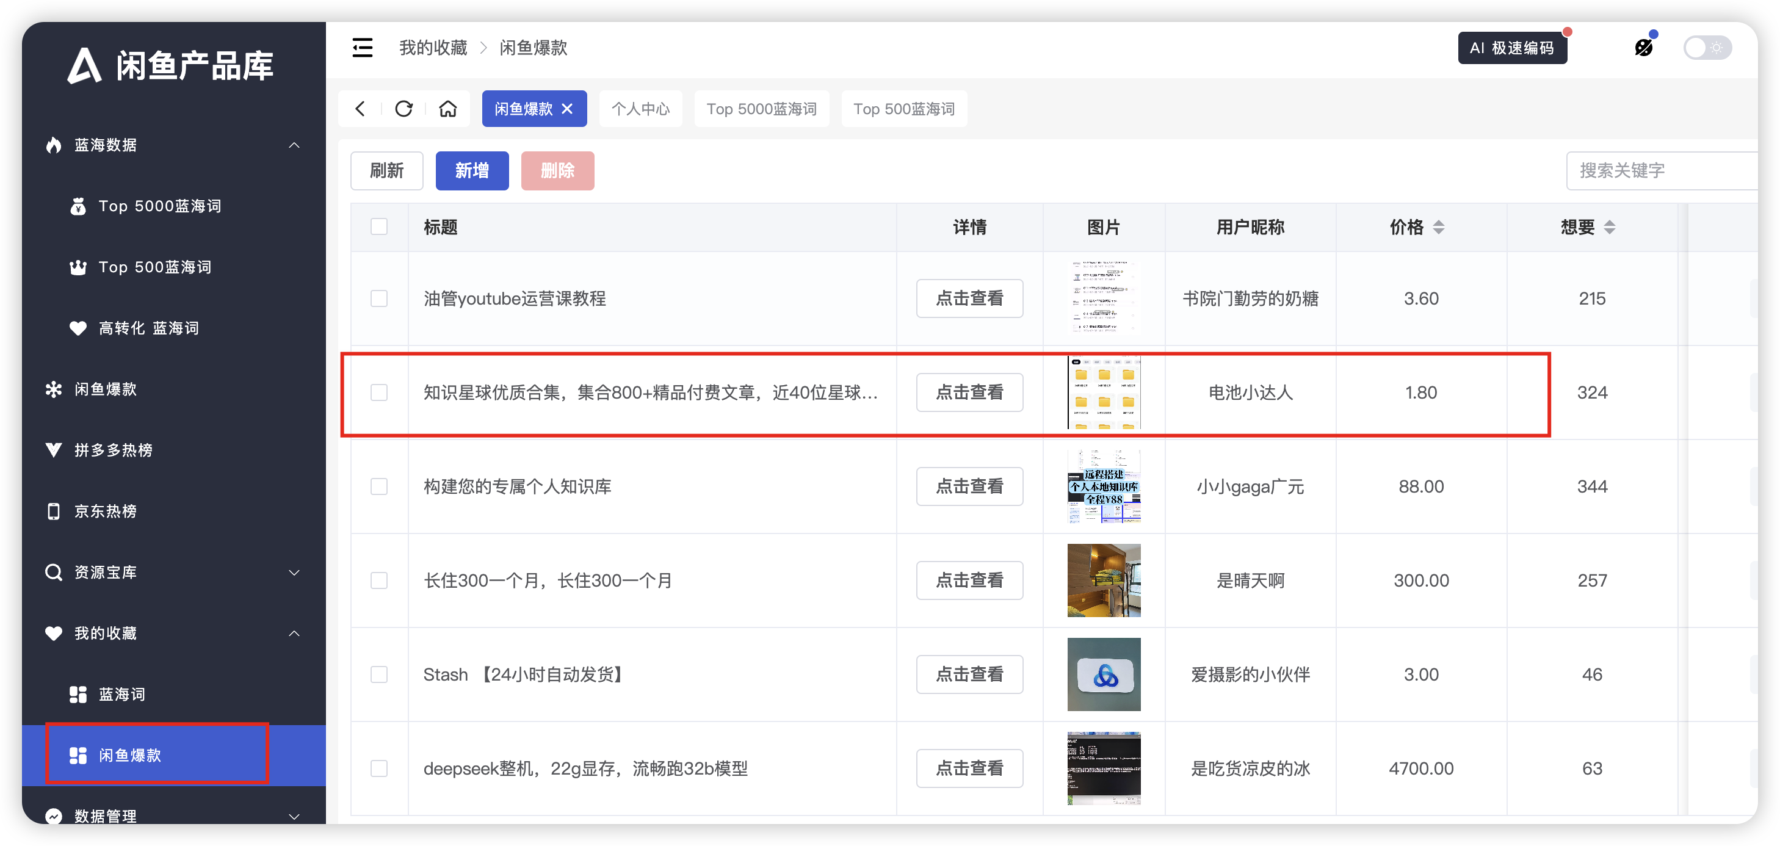The width and height of the screenshot is (1780, 846).
Task: Close the 闲鱼爆款 tab with X
Action: [x=567, y=109]
